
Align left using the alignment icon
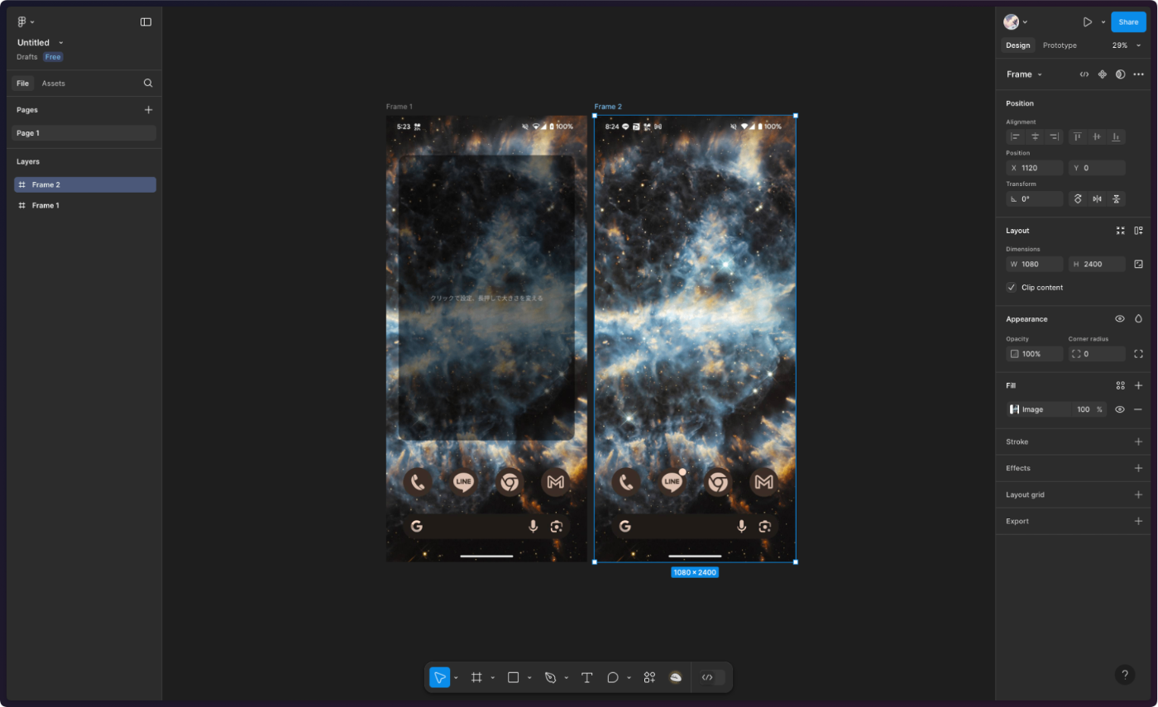point(1016,136)
